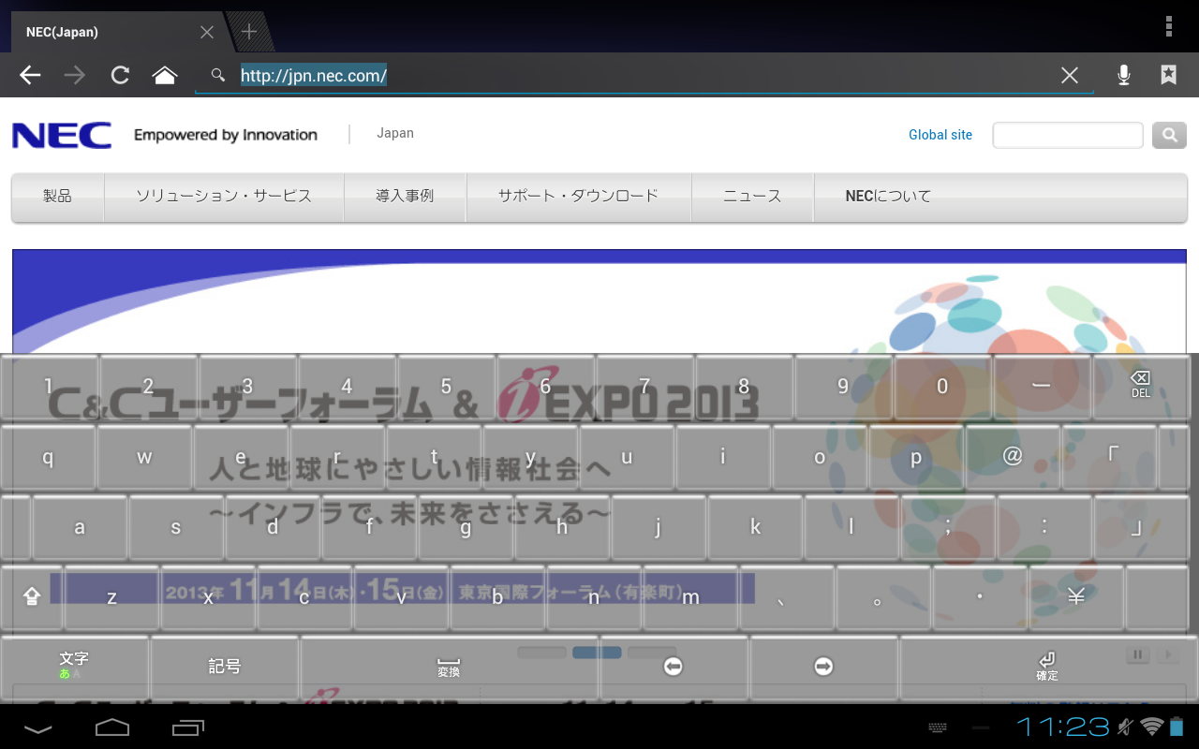Tap the m key
Viewport: 1199px width, 749px height.
tap(690, 597)
